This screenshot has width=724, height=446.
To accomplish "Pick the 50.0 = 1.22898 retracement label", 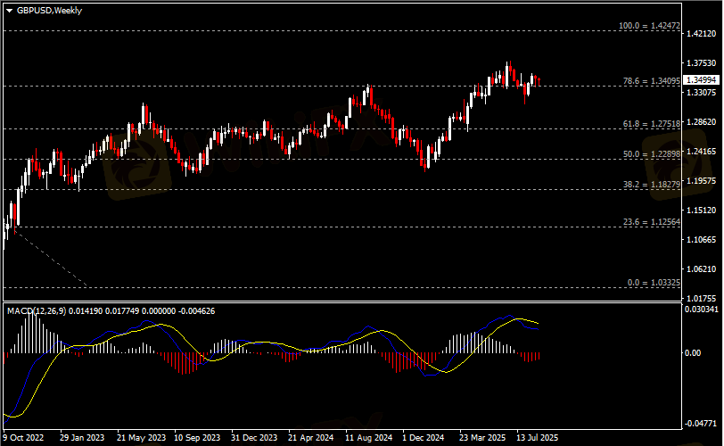I will 652,154.
